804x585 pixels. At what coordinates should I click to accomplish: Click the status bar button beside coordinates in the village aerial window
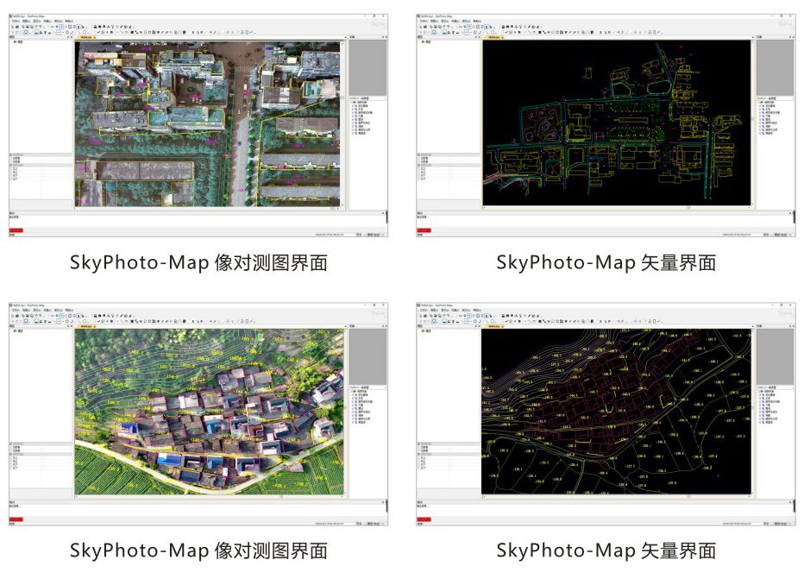(x=357, y=524)
